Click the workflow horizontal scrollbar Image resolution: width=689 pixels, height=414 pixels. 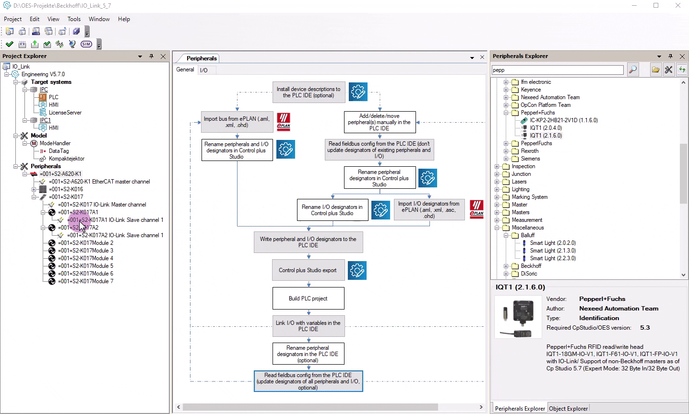coord(310,407)
